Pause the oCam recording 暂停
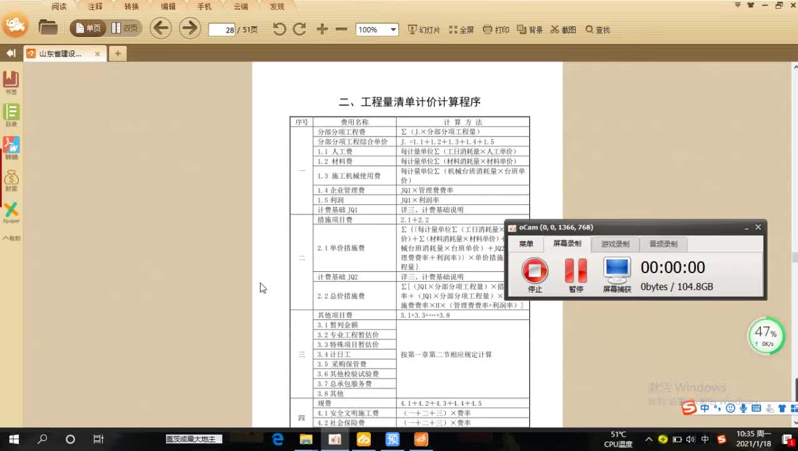The width and height of the screenshot is (798, 451). 576,276
